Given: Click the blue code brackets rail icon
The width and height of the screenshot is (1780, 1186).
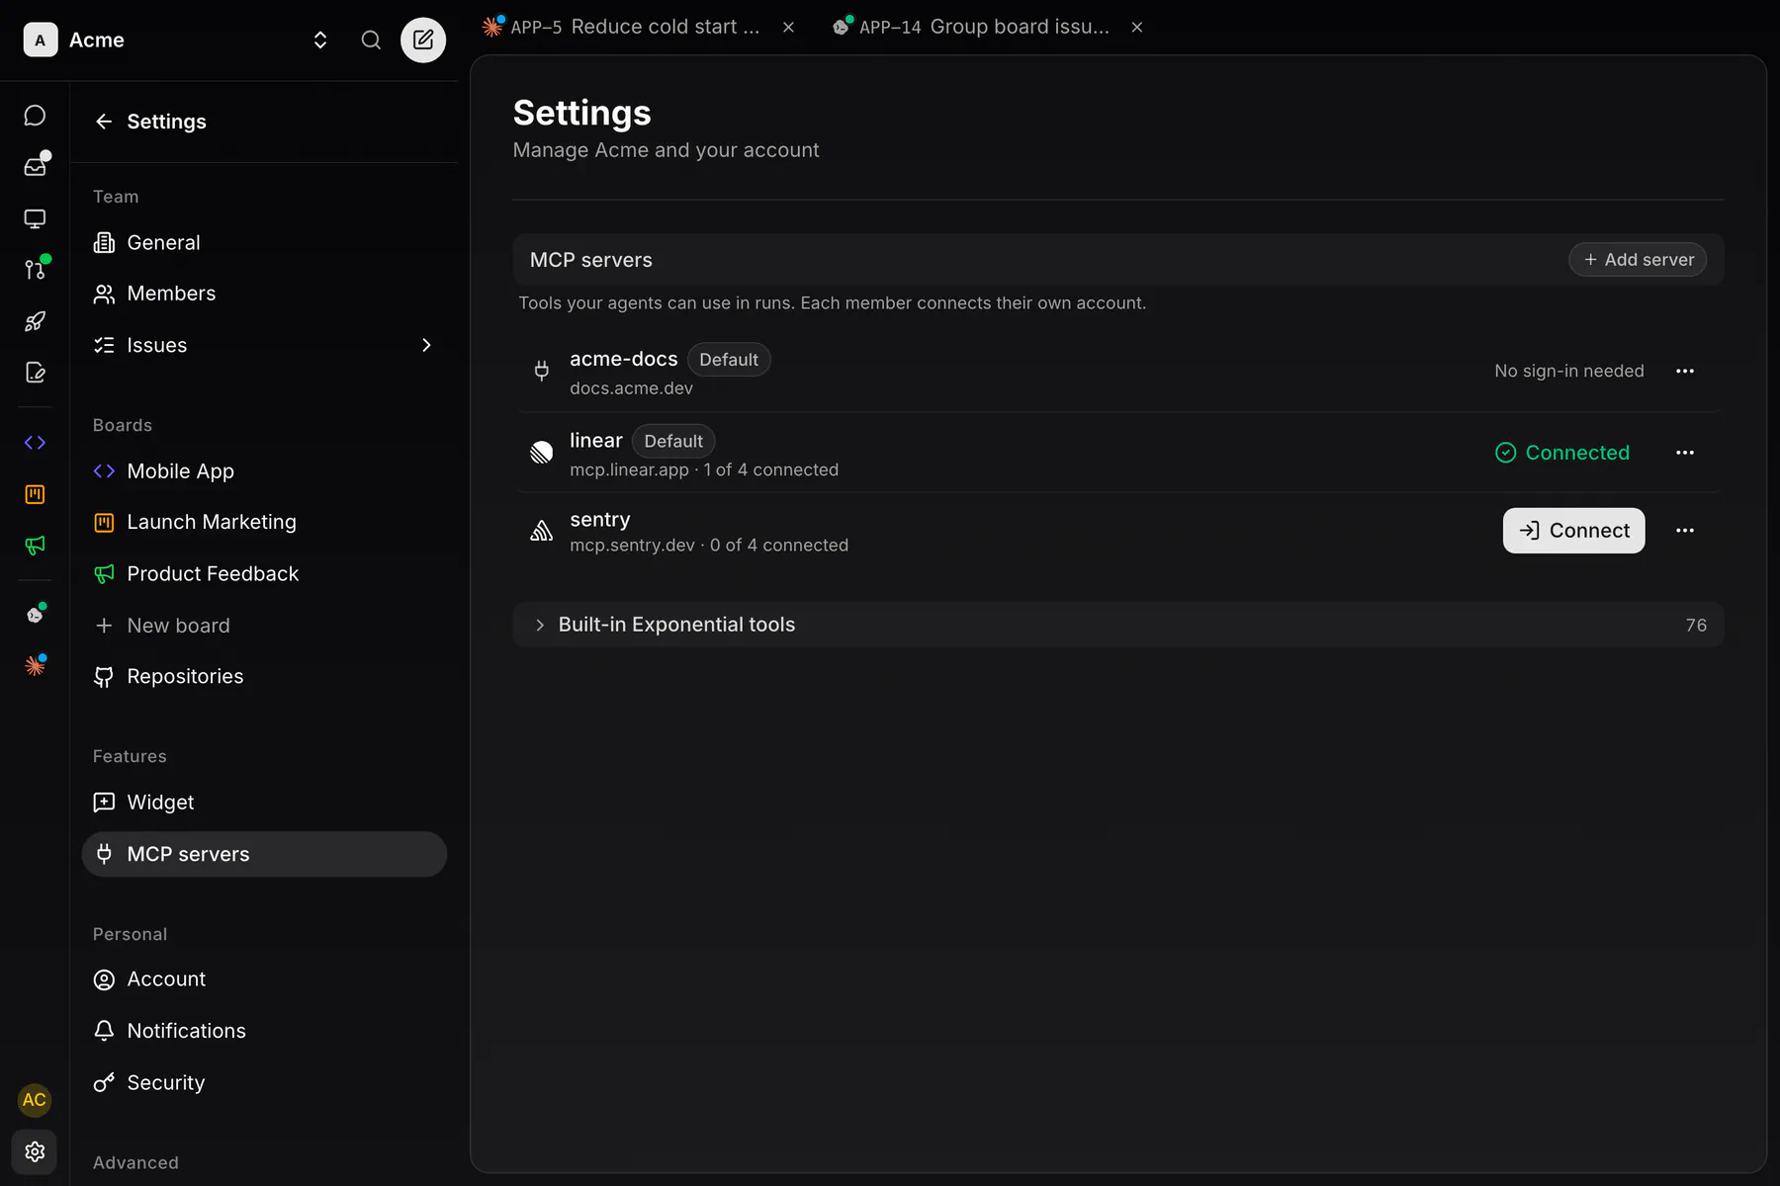Looking at the screenshot, I should tap(35, 443).
